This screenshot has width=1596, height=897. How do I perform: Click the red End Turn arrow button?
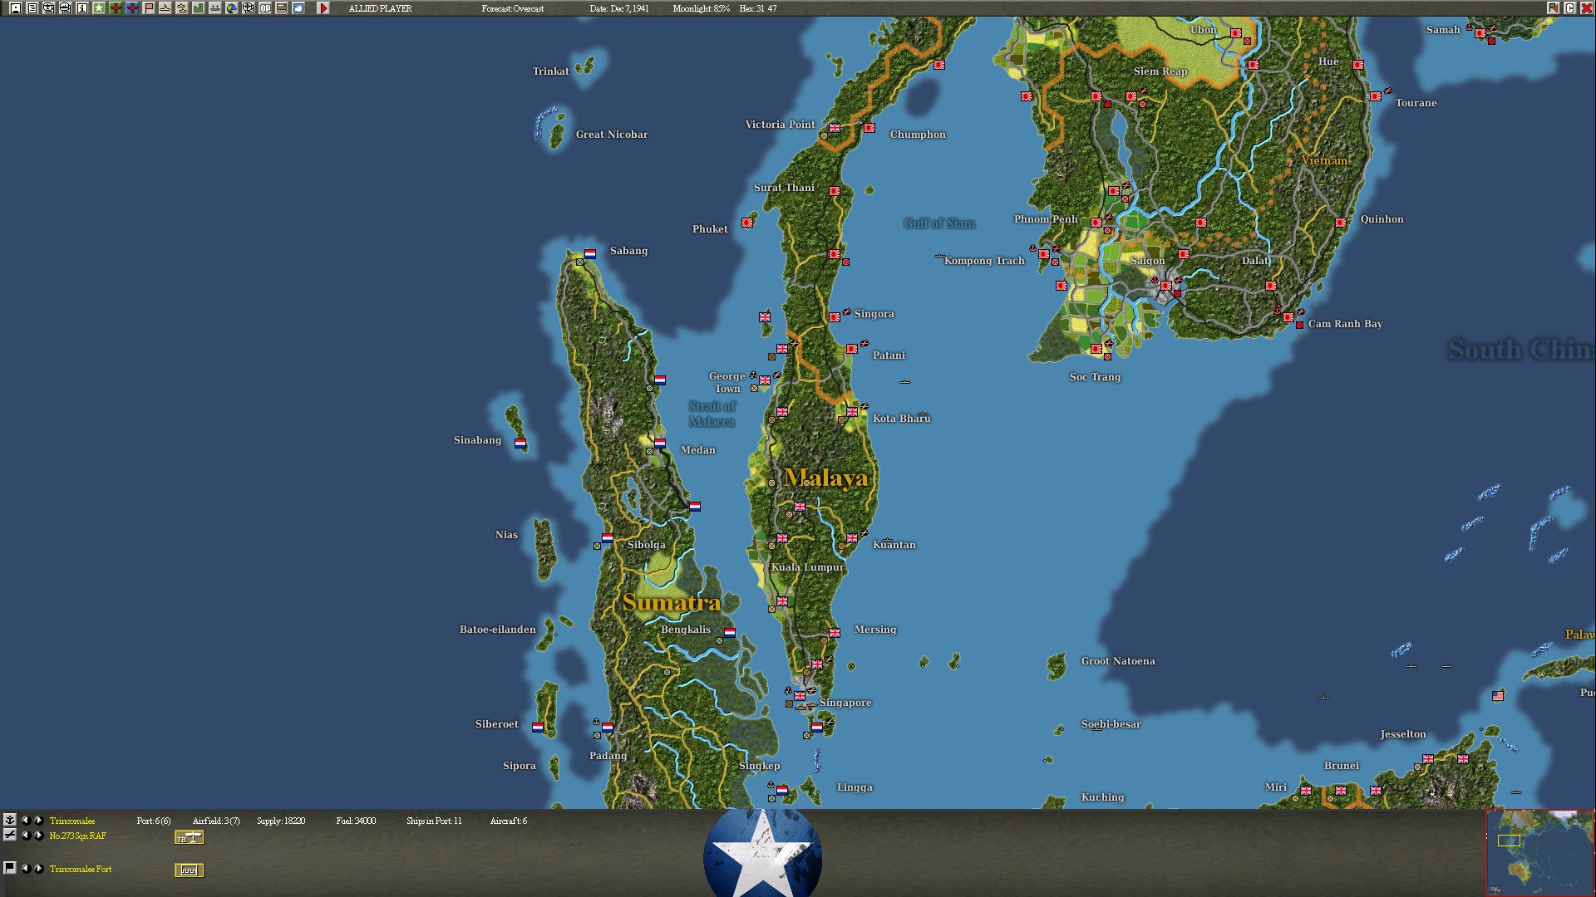323,8
